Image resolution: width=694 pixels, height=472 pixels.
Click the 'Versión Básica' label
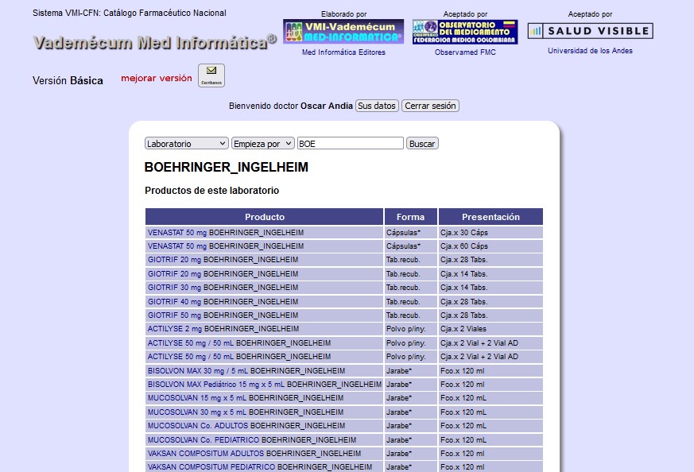tap(68, 80)
